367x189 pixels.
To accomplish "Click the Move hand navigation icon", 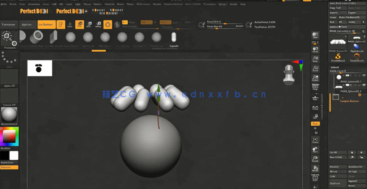I will pos(315,150).
